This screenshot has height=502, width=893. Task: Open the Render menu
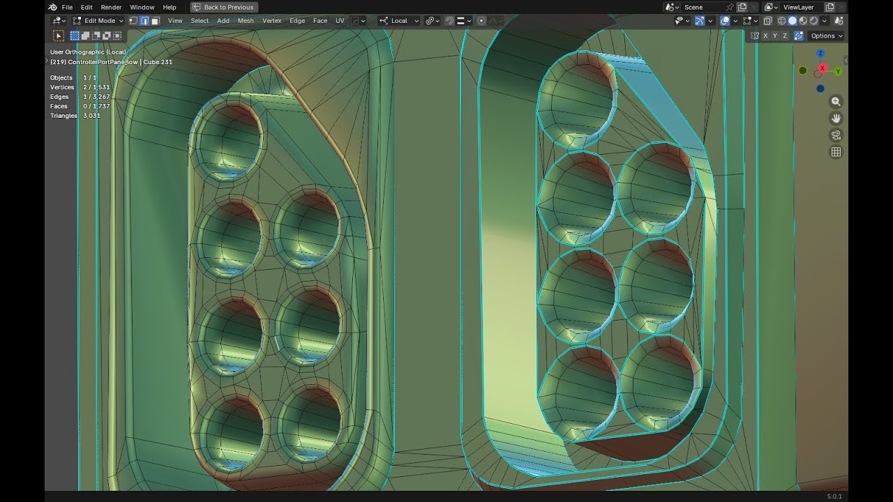(x=111, y=7)
